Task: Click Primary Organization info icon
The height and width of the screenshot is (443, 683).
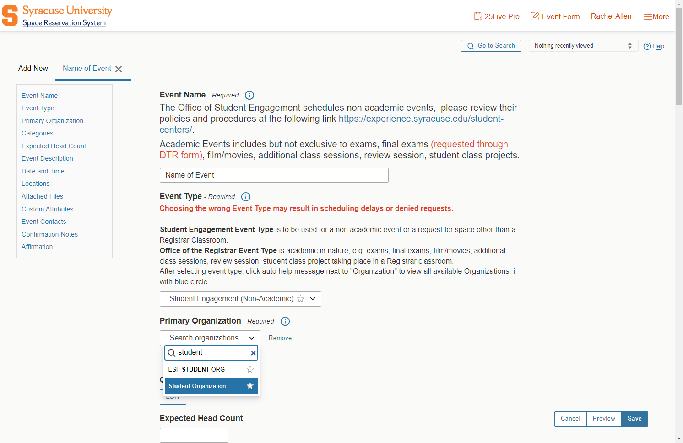Action: point(285,321)
